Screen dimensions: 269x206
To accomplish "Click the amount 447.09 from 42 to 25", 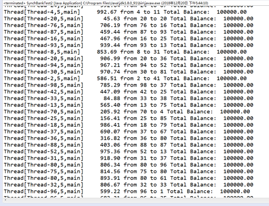I will point(110,92).
